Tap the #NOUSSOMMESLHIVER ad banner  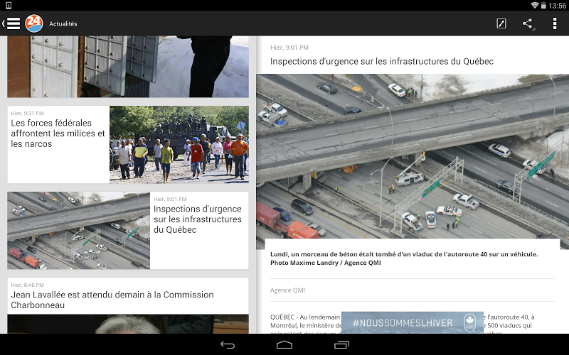413,322
